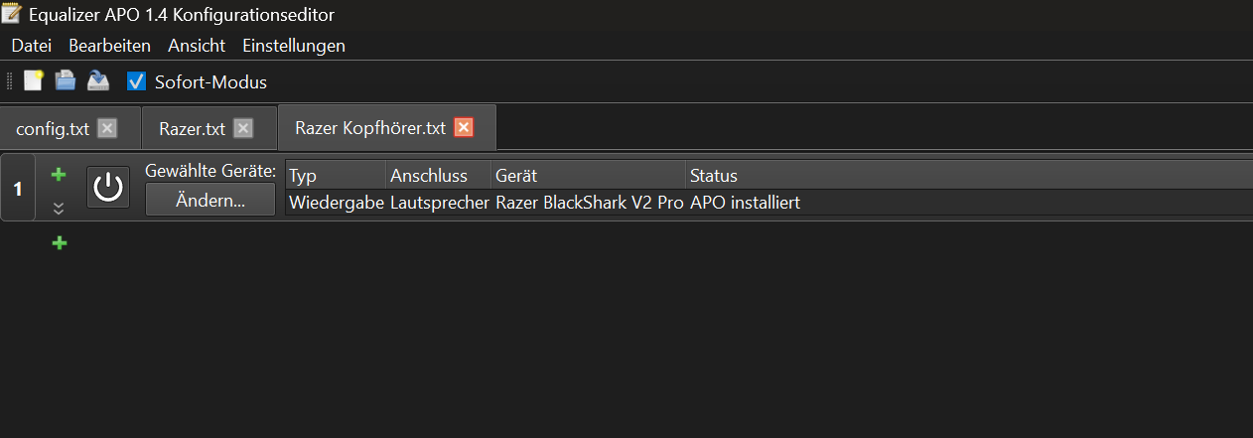Viewport: 1253px width, 438px height.
Task: Click the save file icon in toolbar
Action: tap(97, 81)
